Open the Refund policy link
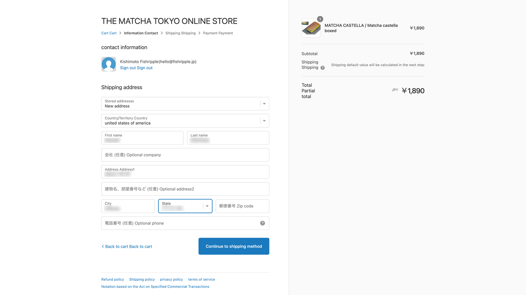This screenshot has height=295, width=526. pos(112,279)
